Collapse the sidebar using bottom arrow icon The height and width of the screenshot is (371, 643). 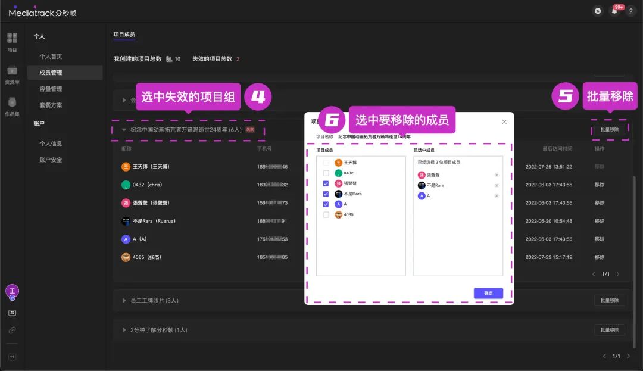click(12, 357)
